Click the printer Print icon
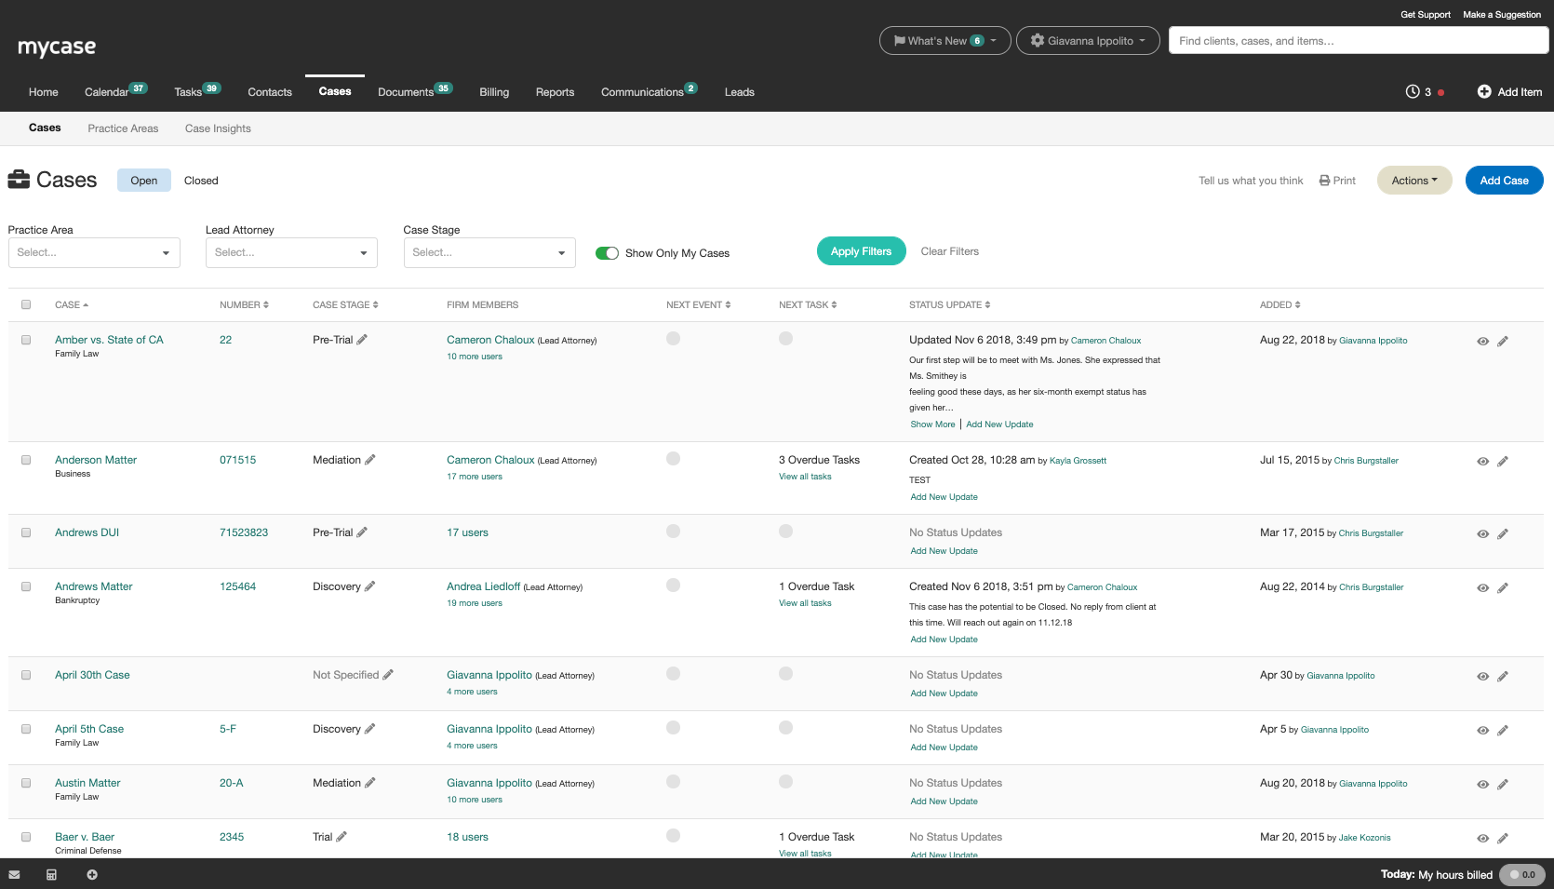This screenshot has height=889, width=1554. 1325,181
